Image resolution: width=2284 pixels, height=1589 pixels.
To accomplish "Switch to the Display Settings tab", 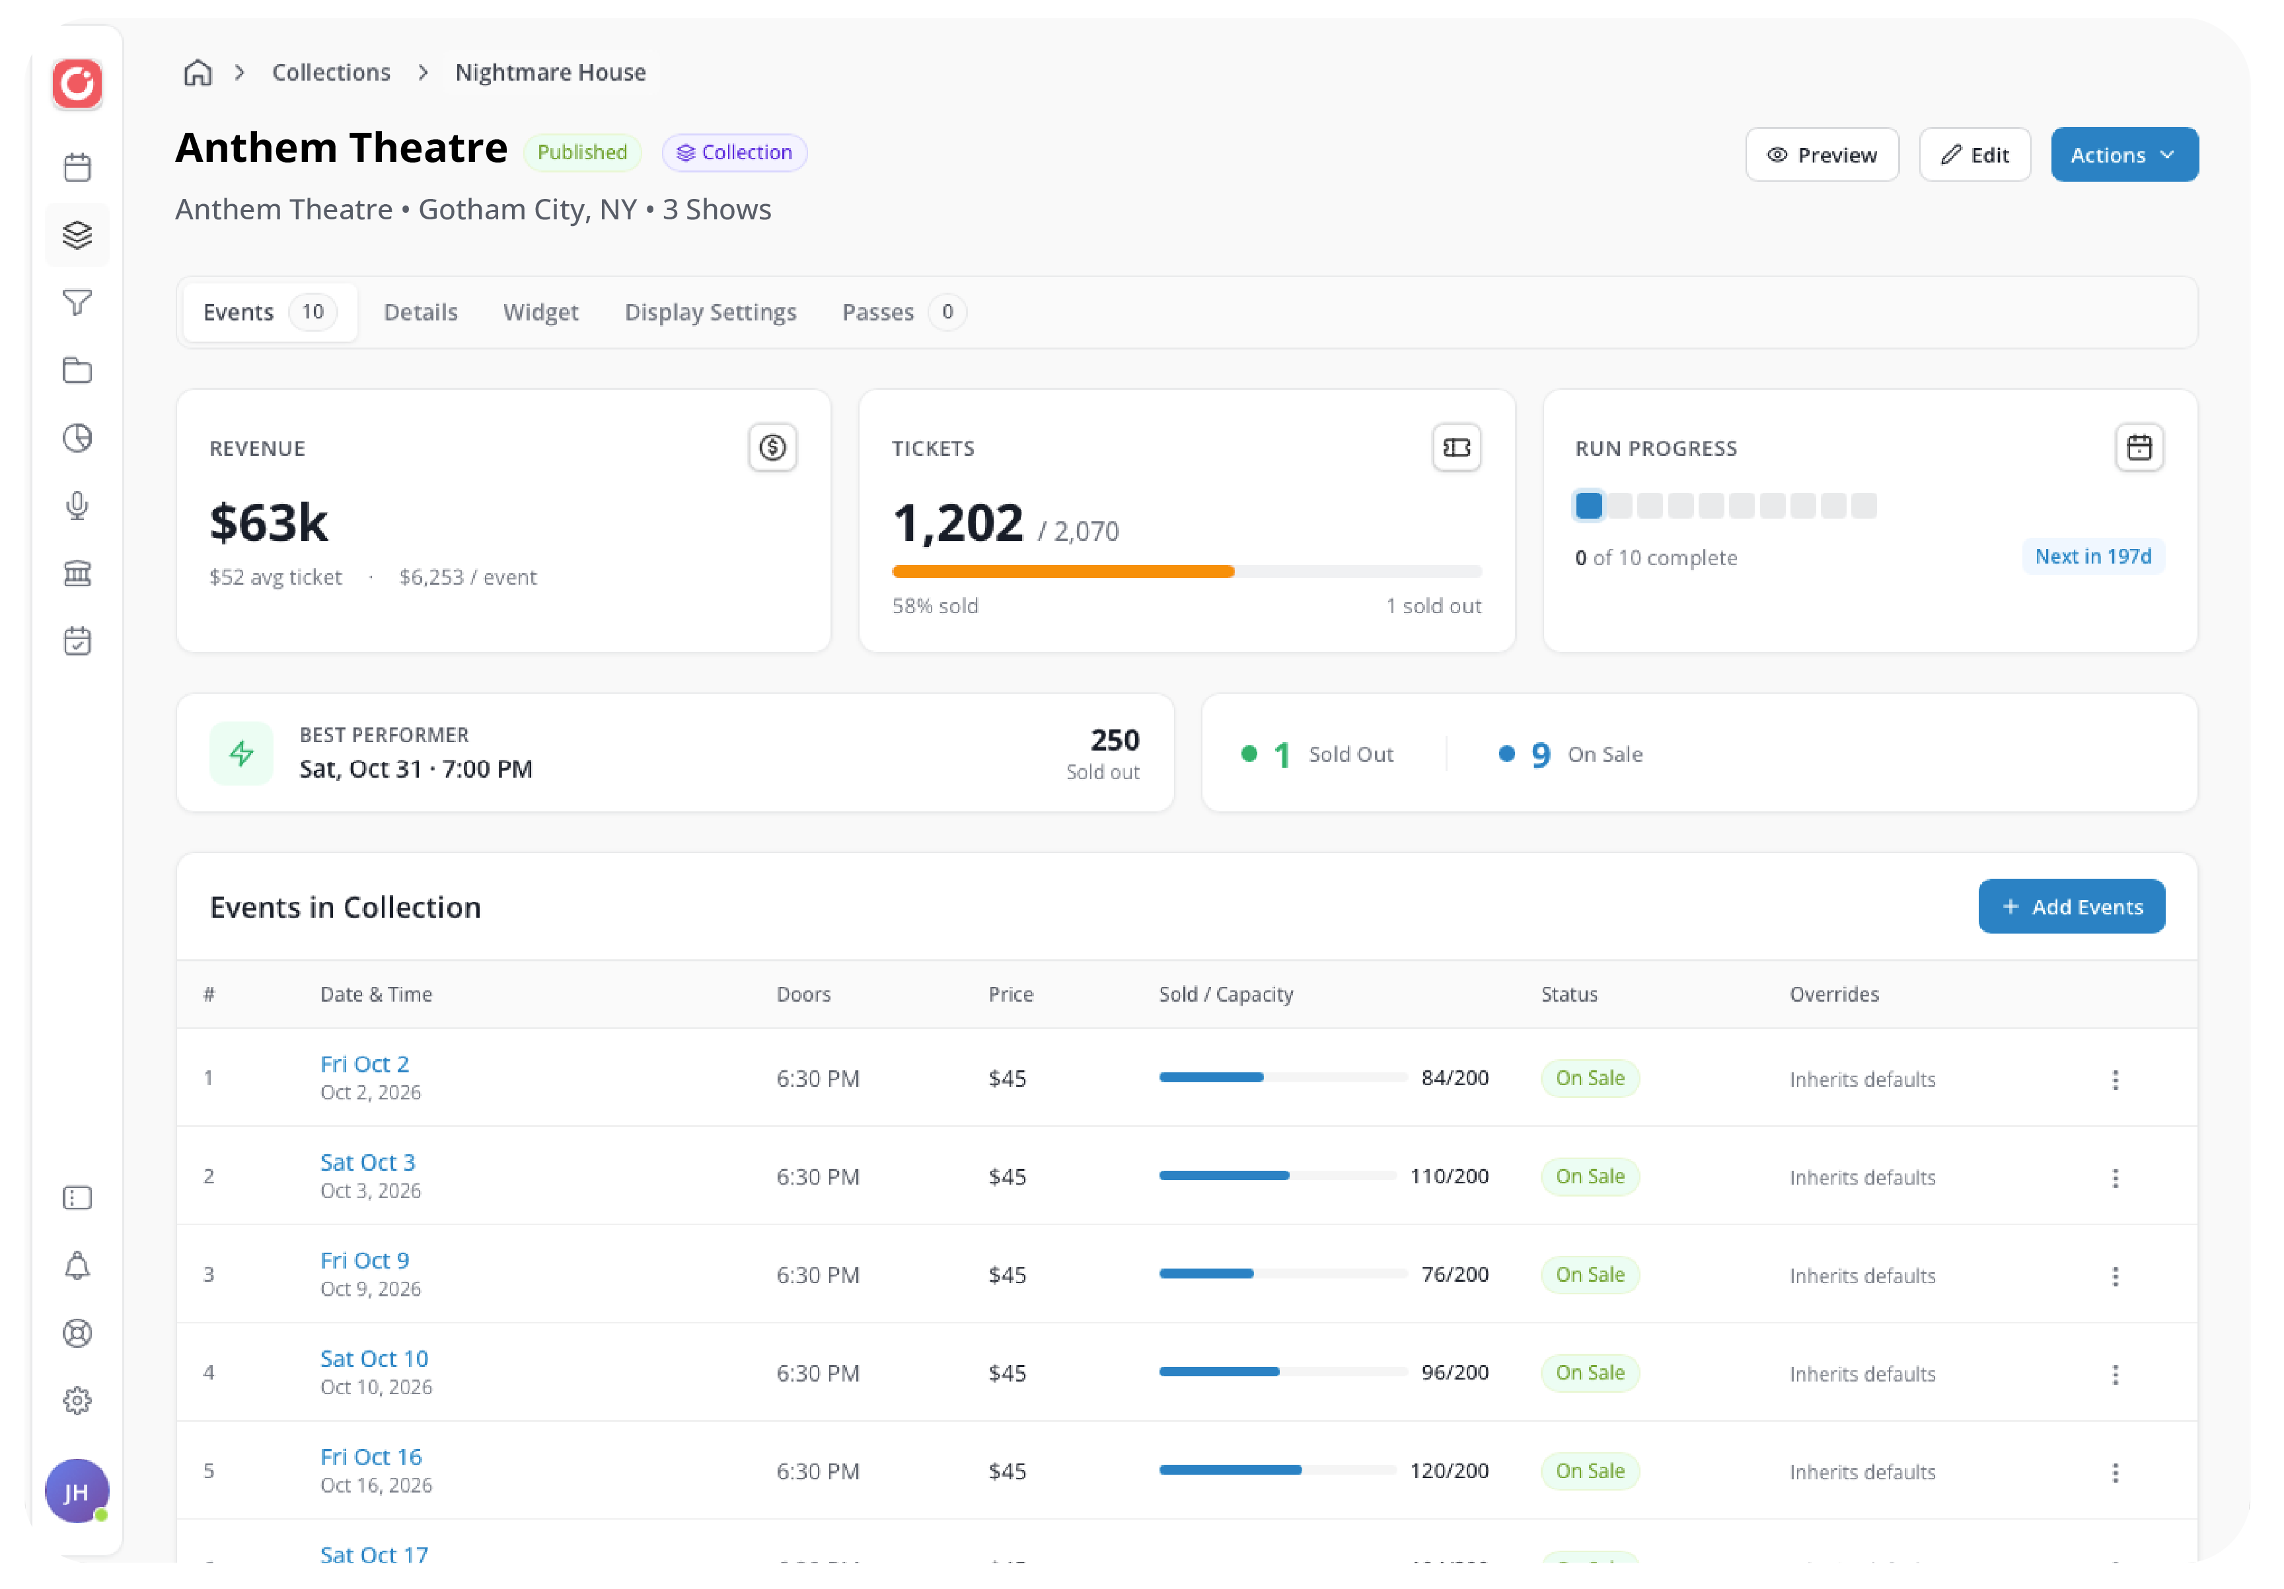I will click(710, 313).
